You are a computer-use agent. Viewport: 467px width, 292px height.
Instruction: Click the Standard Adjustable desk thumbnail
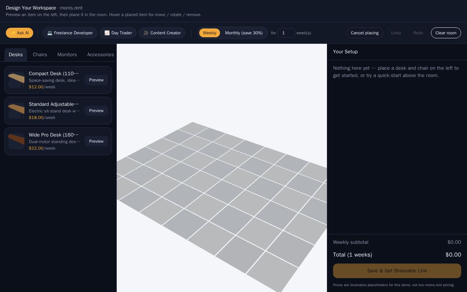tap(16, 111)
